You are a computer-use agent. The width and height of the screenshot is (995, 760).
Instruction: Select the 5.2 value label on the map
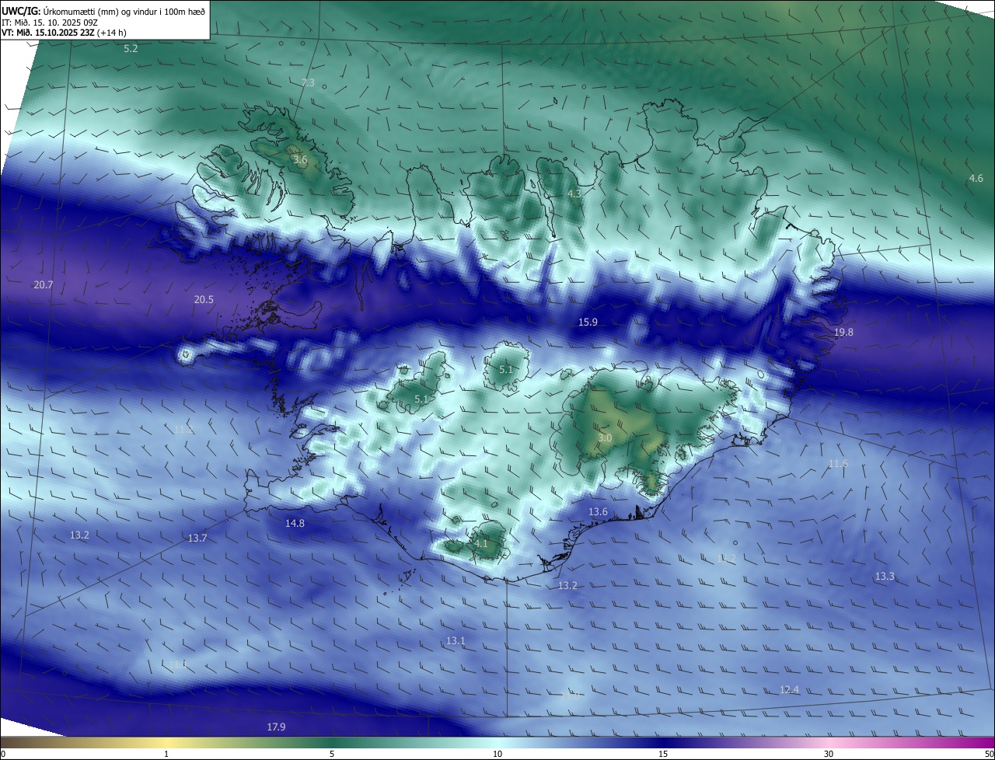click(131, 49)
